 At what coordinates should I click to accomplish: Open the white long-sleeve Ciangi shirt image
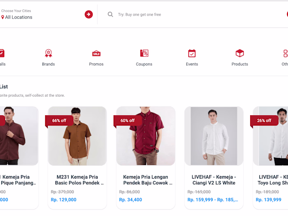tap(214, 136)
